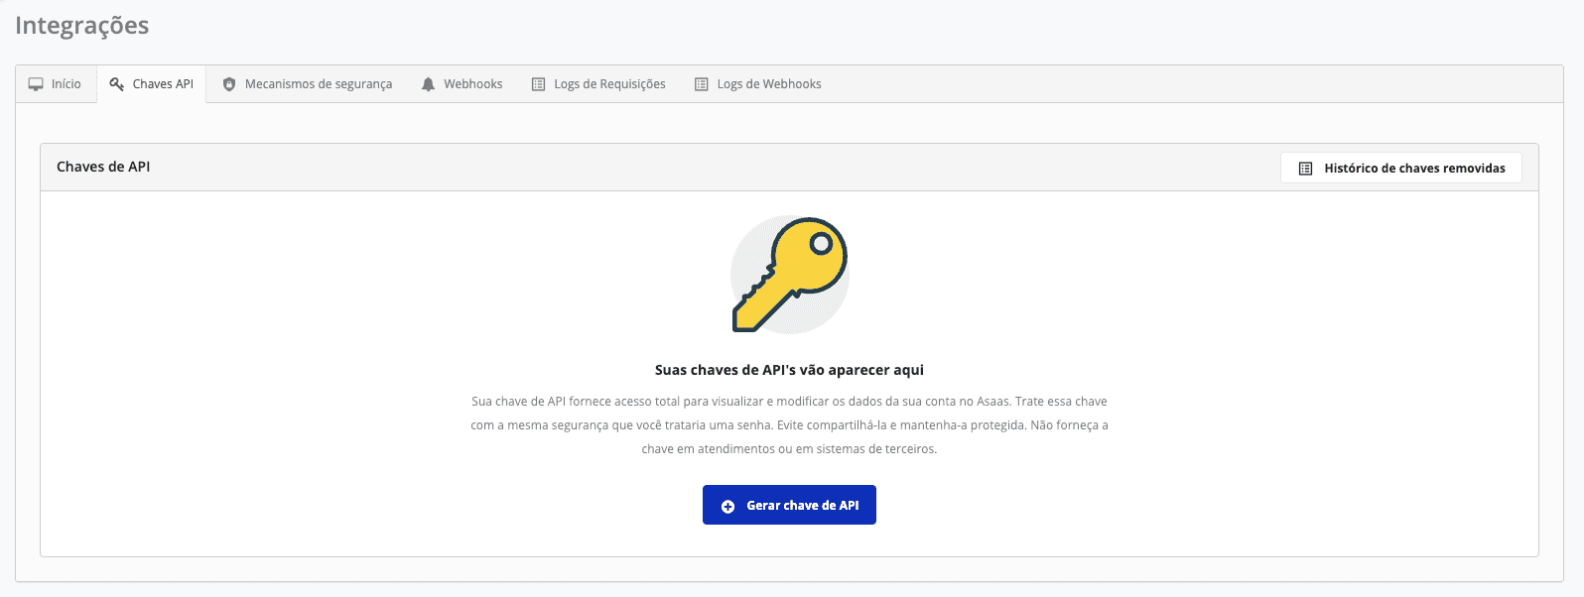Click the bell icon beside Webhooks

tap(428, 84)
